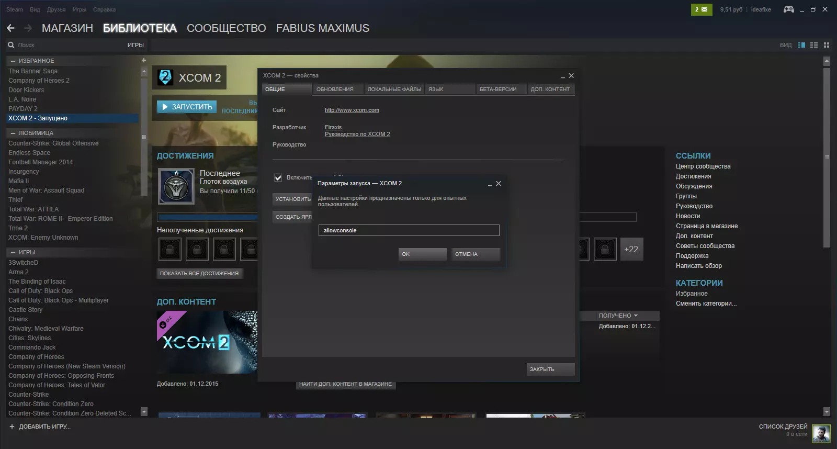
Task: Open the Друзья menu
Action: pos(56,9)
